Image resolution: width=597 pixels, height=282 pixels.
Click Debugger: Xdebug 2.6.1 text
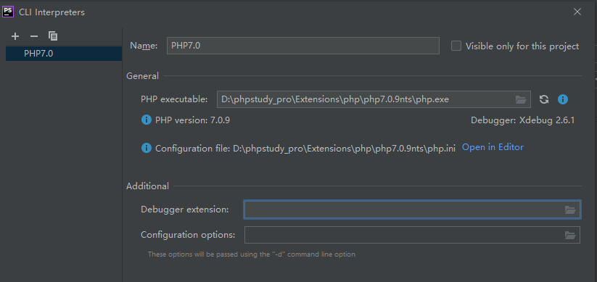click(522, 120)
